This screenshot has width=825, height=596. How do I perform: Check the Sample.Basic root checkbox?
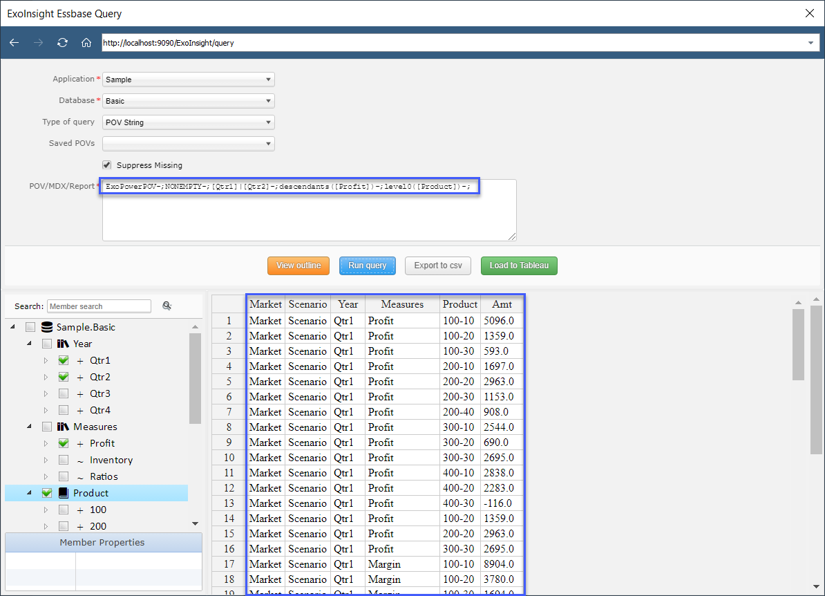[x=30, y=327]
